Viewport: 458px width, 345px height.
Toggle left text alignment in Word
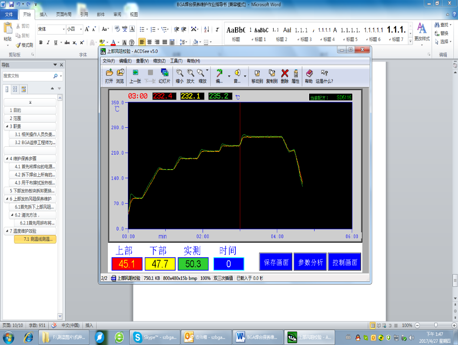(x=142, y=42)
